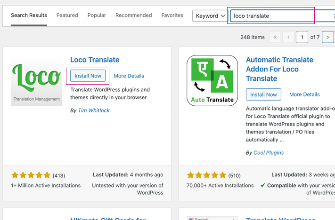Viewport: 335px width, 220px height.
Task: Click 'Last Updated: 4 months ago' text
Action: tap(128, 175)
